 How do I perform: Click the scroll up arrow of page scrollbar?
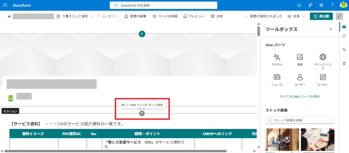click(x=258, y=24)
